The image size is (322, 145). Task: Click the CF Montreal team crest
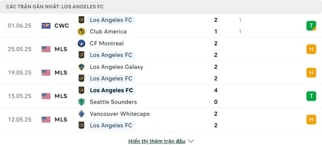coord(82,43)
